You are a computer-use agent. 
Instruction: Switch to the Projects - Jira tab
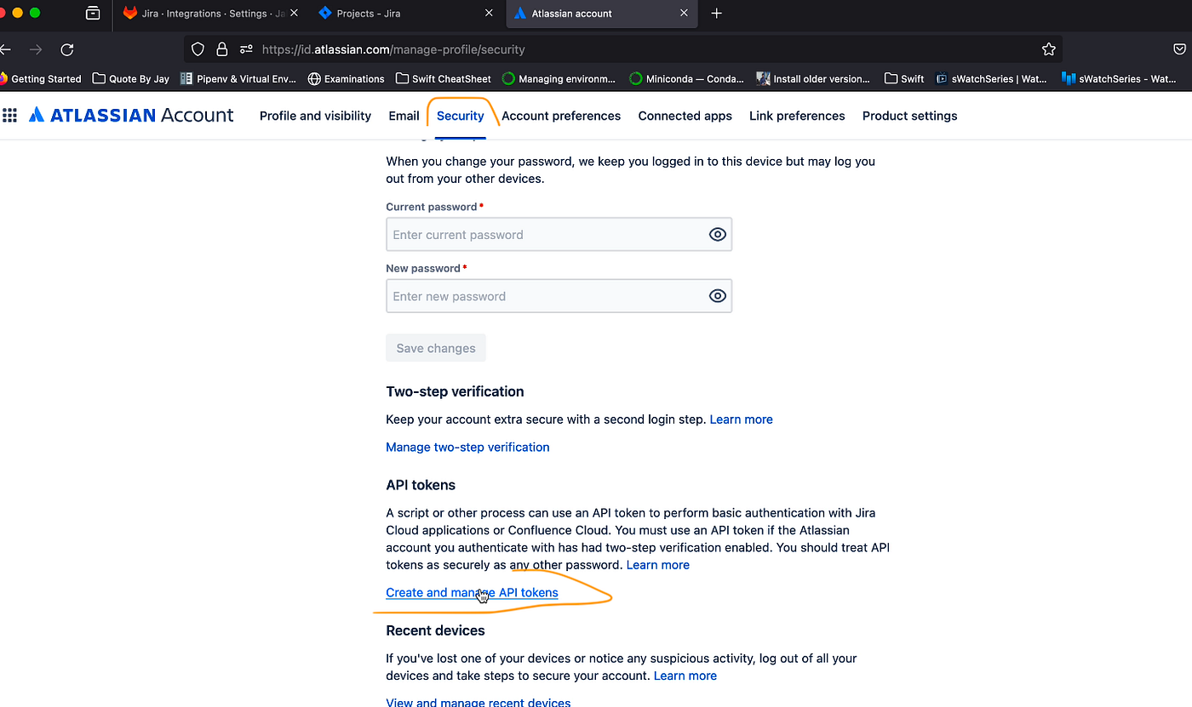coord(407,14)
